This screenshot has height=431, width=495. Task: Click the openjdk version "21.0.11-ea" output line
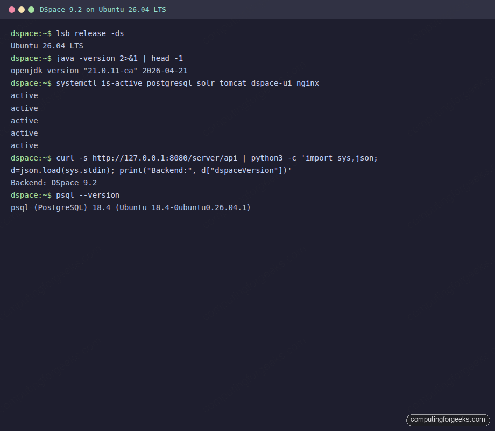[x=99, y=71]
